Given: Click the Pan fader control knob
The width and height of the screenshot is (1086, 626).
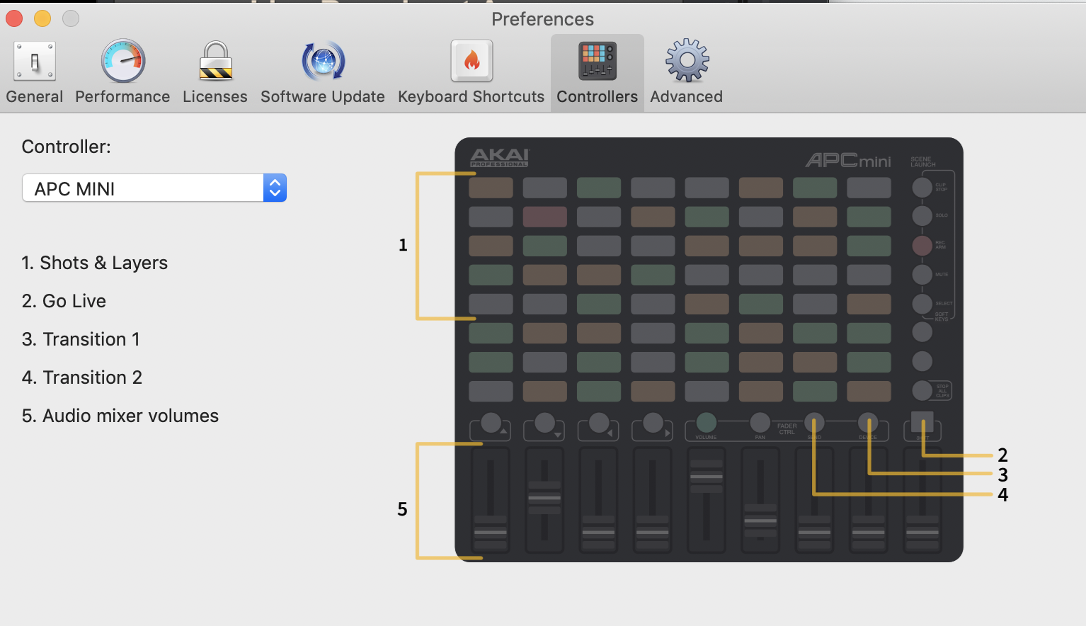Looking at the screenshot, I should point(760,421).
